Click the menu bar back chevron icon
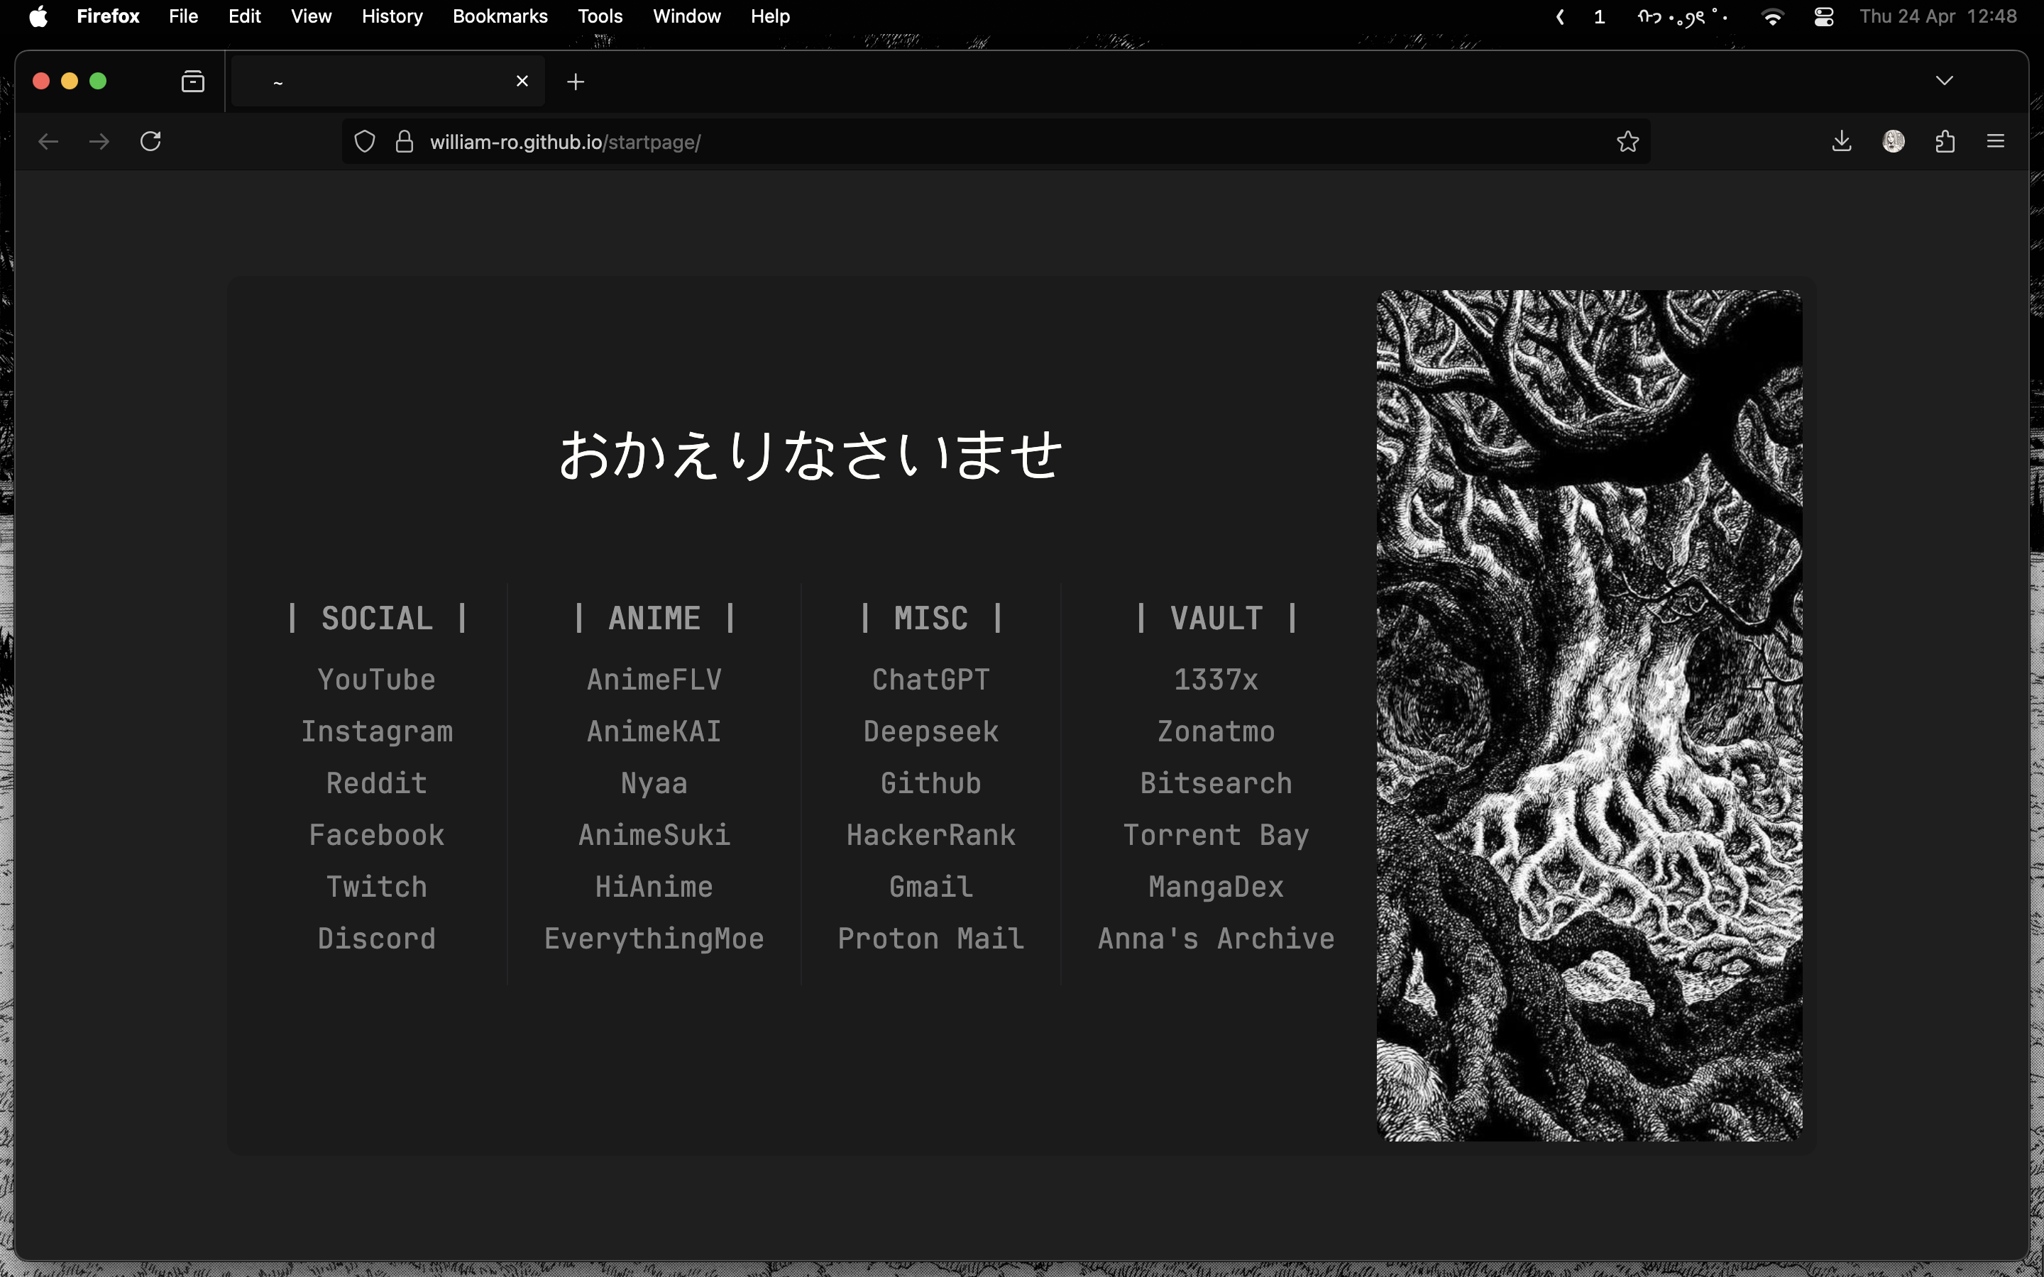Viewport: 2044px width, 1277px height. [1560, 16]
